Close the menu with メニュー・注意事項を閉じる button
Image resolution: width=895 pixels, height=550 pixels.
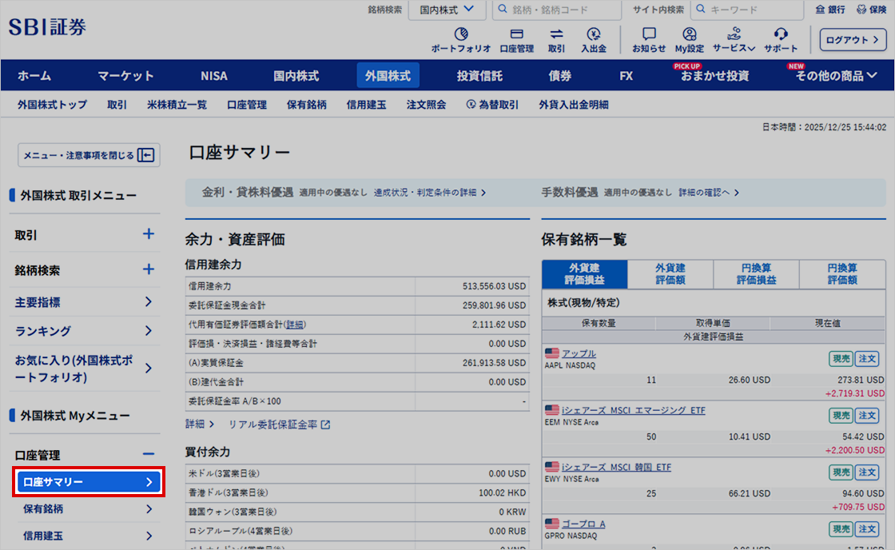[x=89, y=155]
